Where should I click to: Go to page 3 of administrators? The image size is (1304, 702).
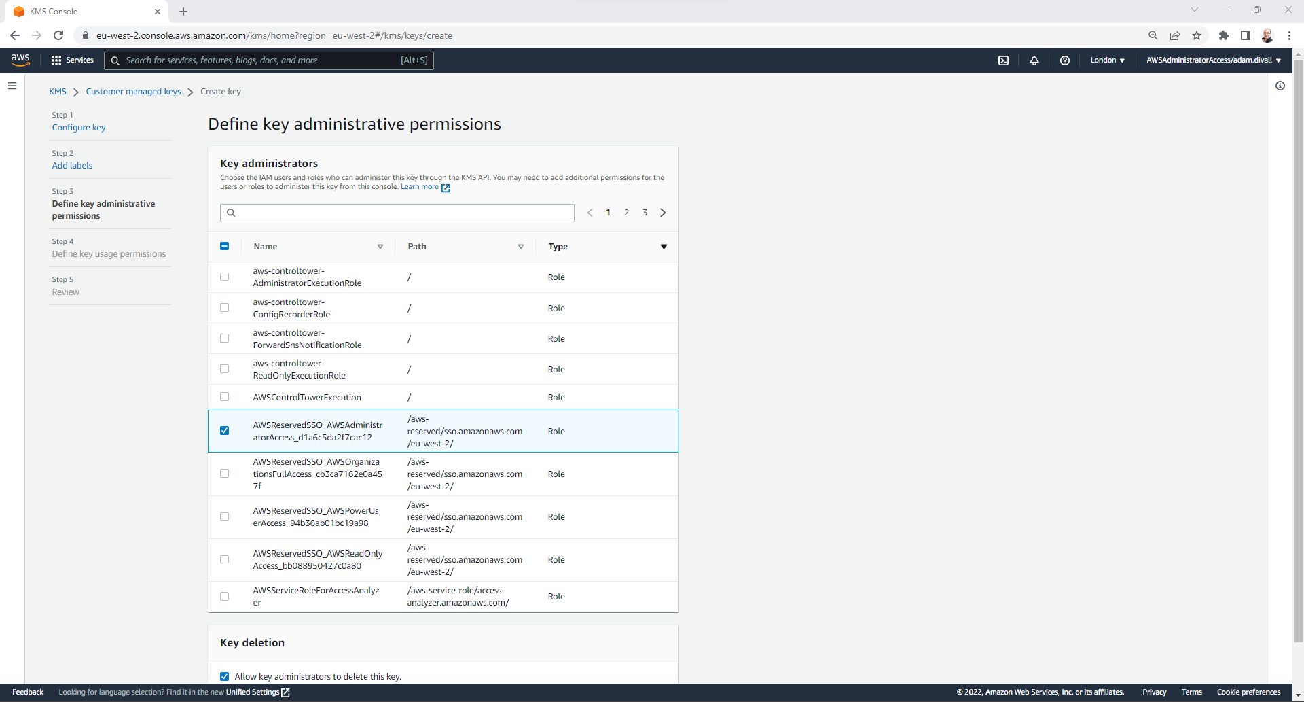645,213
